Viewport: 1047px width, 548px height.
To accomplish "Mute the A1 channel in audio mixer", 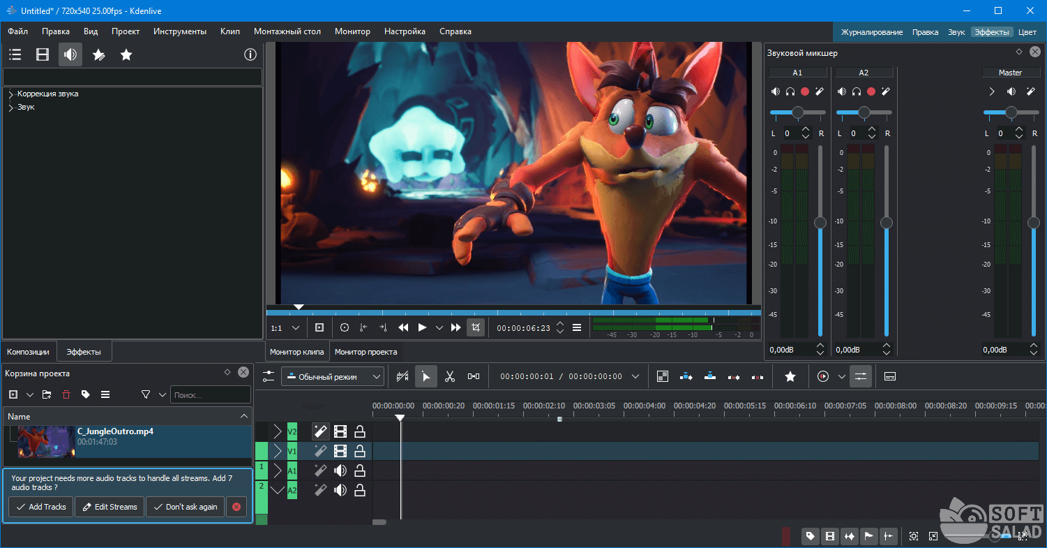I will (776, 91).
